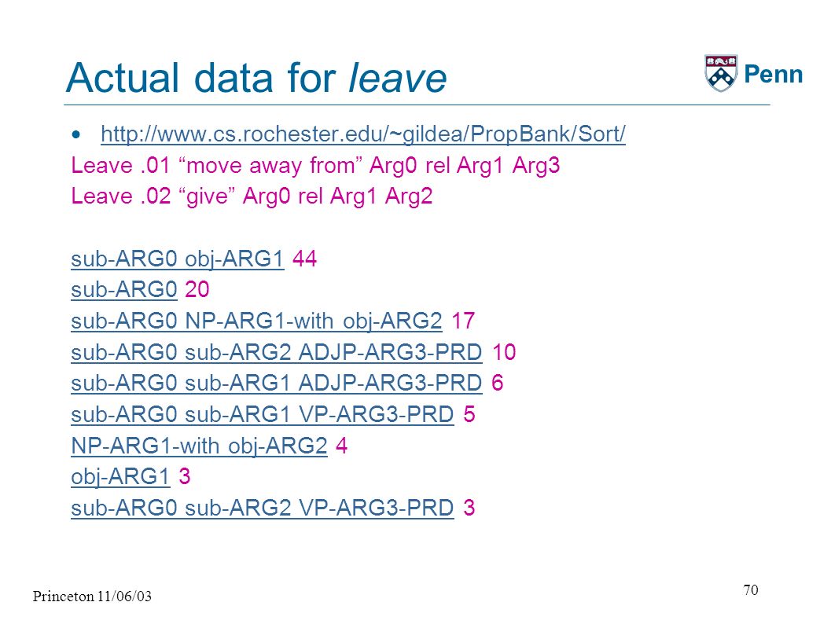Screen dimensions: 831x624
Task: Click the Penn shield logo icon
Action: pos(721,72)
